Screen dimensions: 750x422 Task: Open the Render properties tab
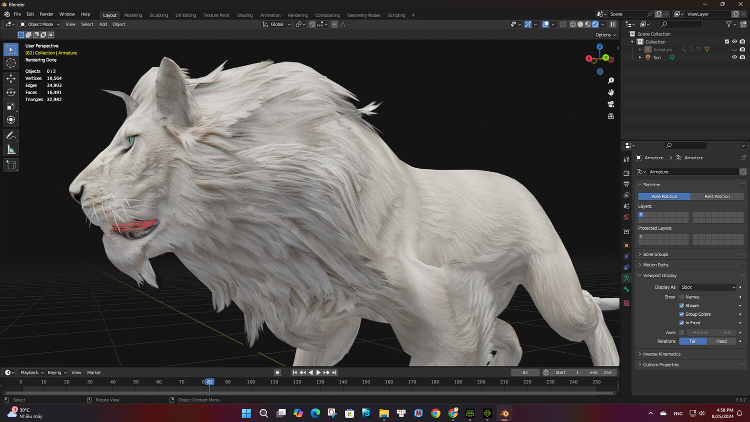pyautogui.click(x=626, y=173)
